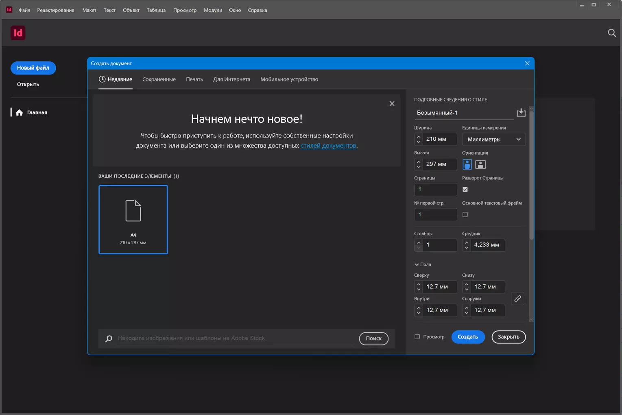
Task: Open the Редактирование menu
Action: tap(56, 10)
